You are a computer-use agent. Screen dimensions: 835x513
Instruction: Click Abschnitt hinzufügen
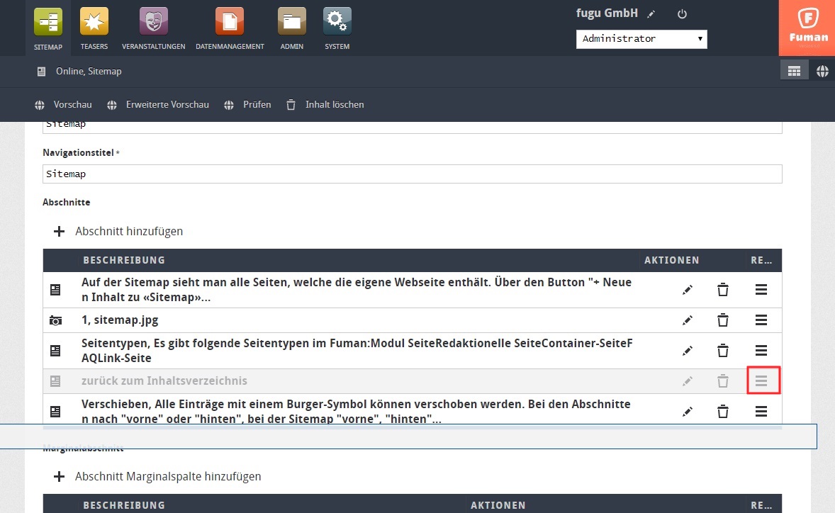(119, 231)
